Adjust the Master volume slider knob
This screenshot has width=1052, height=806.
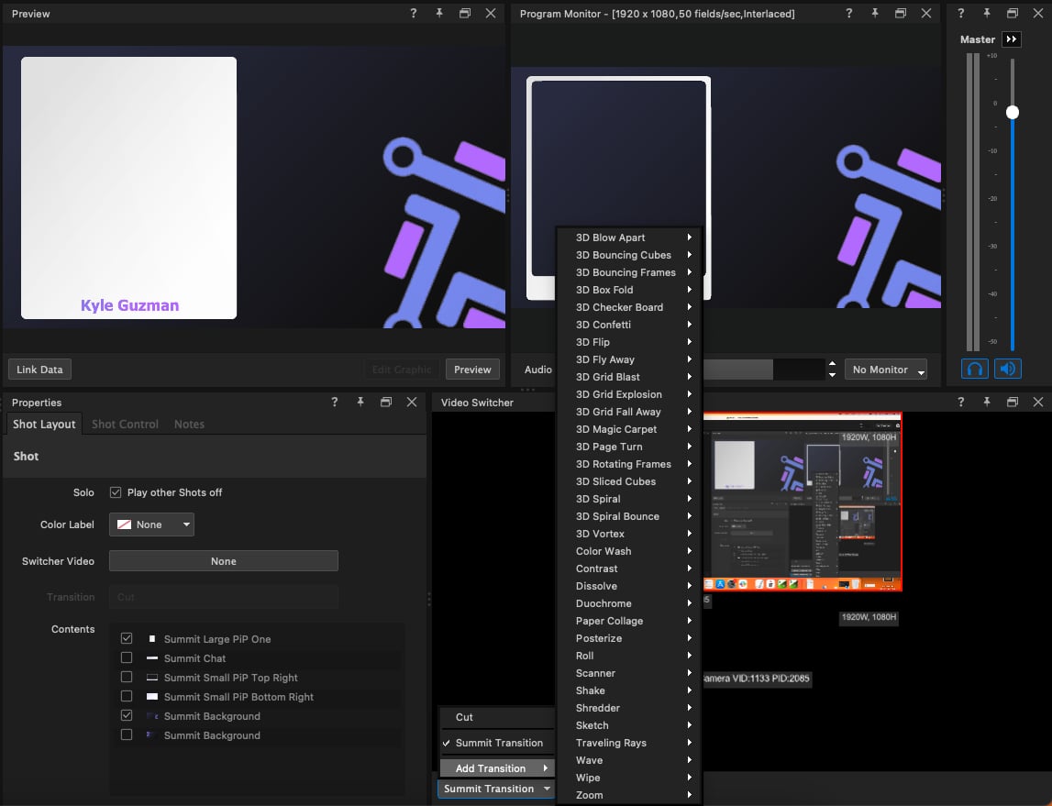(x=1013, y=112)
